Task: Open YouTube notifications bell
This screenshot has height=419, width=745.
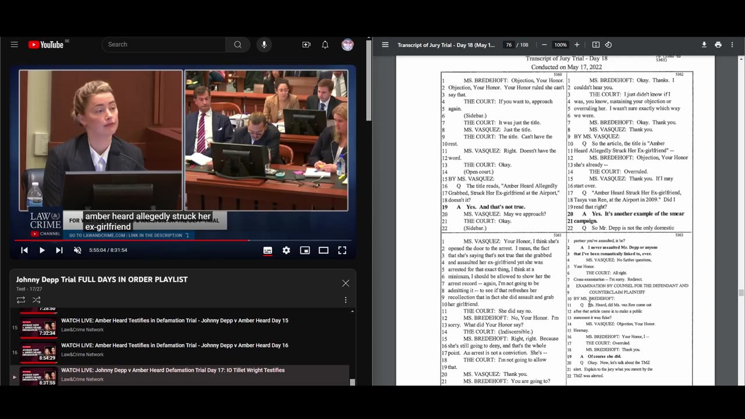Action: [325, 45]
